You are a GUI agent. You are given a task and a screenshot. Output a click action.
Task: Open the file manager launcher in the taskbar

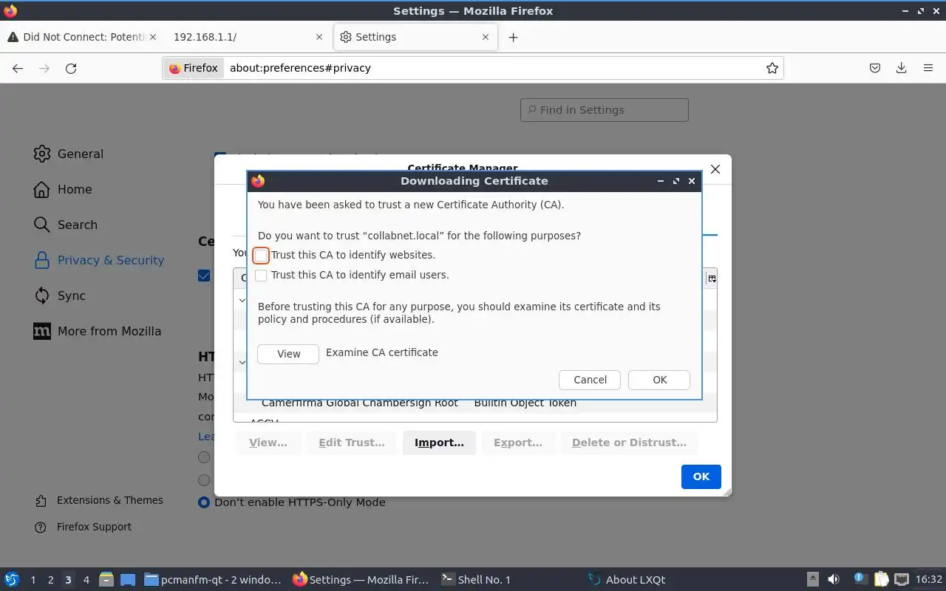point(106,579)
